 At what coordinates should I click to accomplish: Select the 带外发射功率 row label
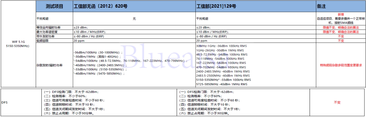54,36
